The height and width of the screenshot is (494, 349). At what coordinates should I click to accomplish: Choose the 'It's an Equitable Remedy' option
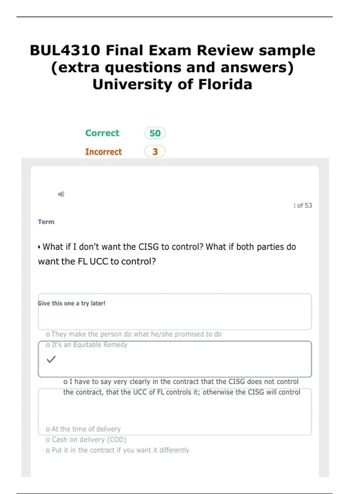[x=87, y=345]
